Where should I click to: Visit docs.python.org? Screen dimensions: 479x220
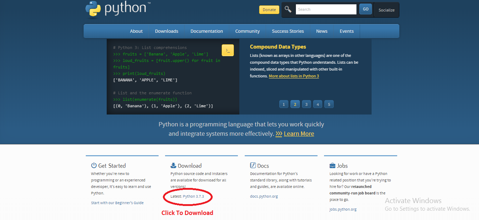265,196
